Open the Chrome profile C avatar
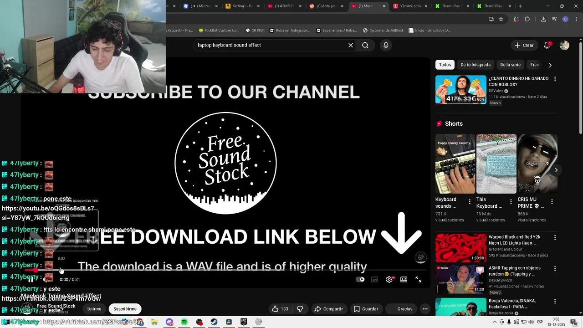Viewport: 583px width, 328px height. (x=565, y=19)
